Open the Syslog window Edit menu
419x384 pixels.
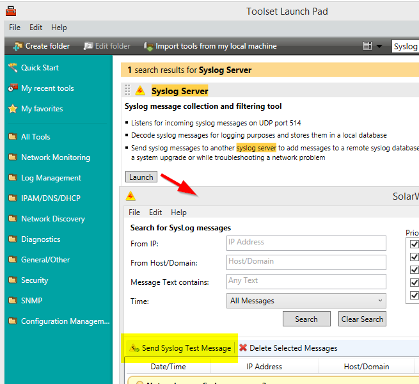tap(155, 212)
